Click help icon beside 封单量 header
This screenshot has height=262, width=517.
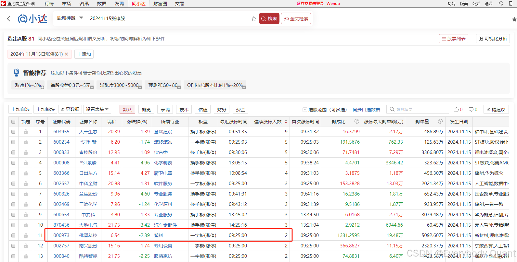[440, 121]
